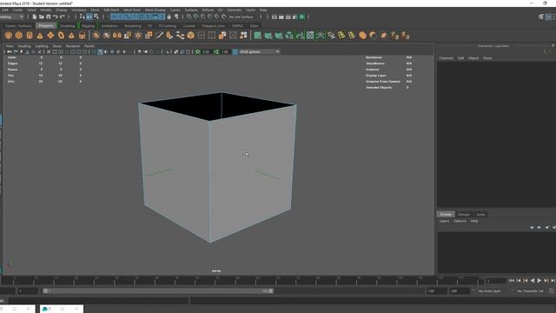This screenshot has height=313, width=556.
Task: Switch to the Animation shelf tab
Action: [x=109, y=26]
